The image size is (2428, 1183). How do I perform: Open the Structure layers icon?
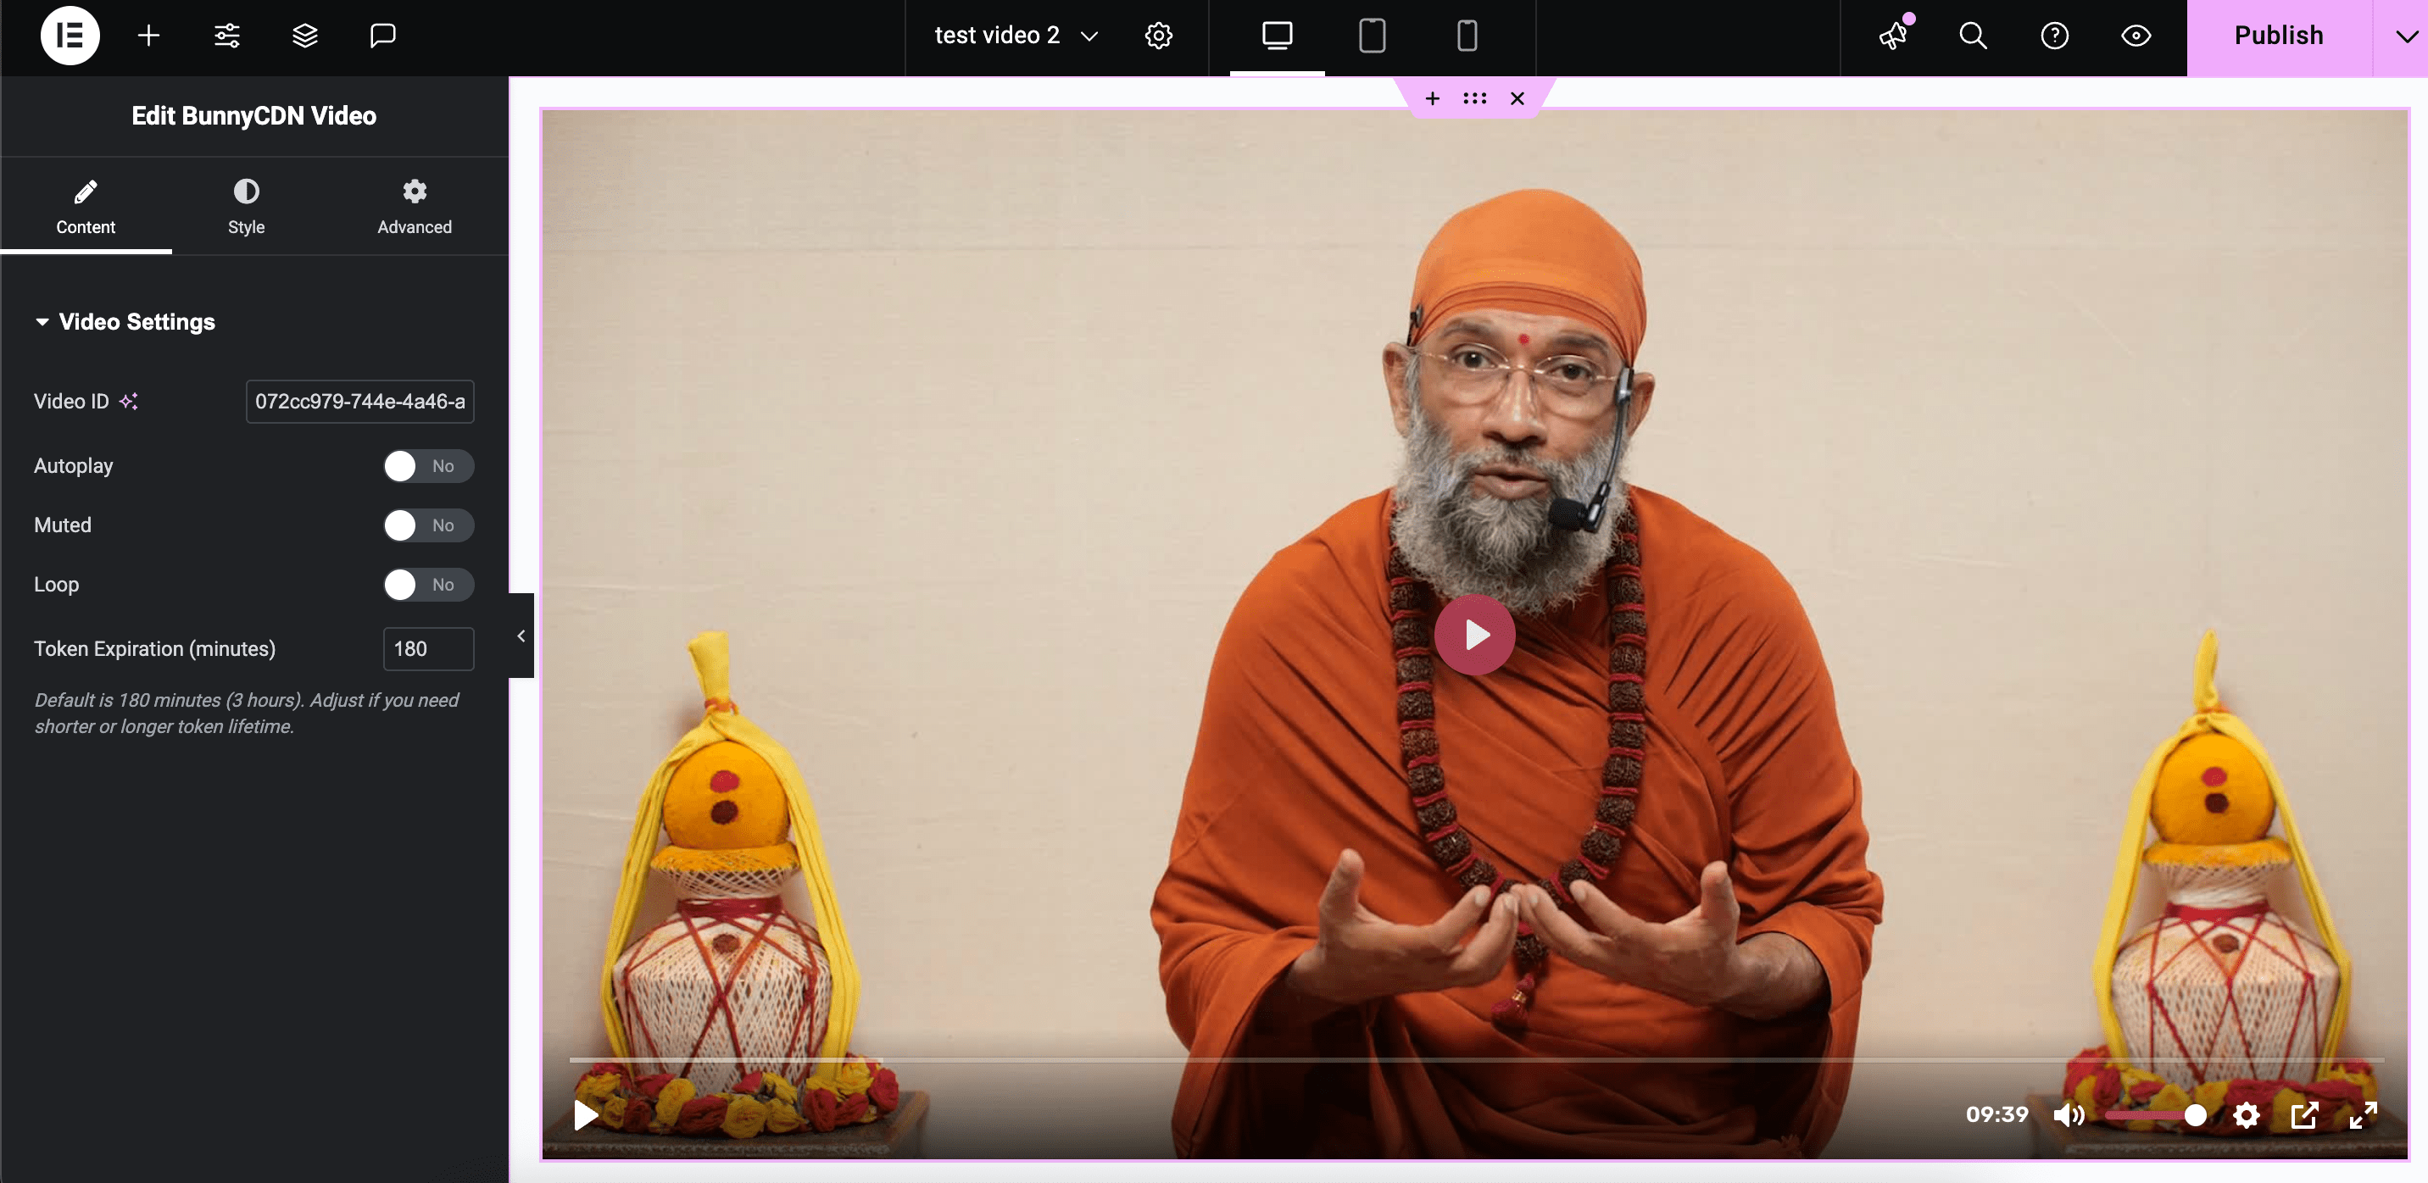304,36
